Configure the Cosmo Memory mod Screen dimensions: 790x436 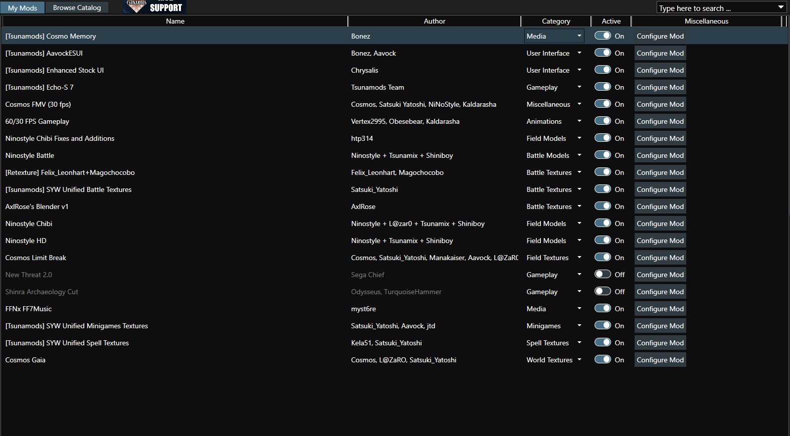tap(660, 36)
